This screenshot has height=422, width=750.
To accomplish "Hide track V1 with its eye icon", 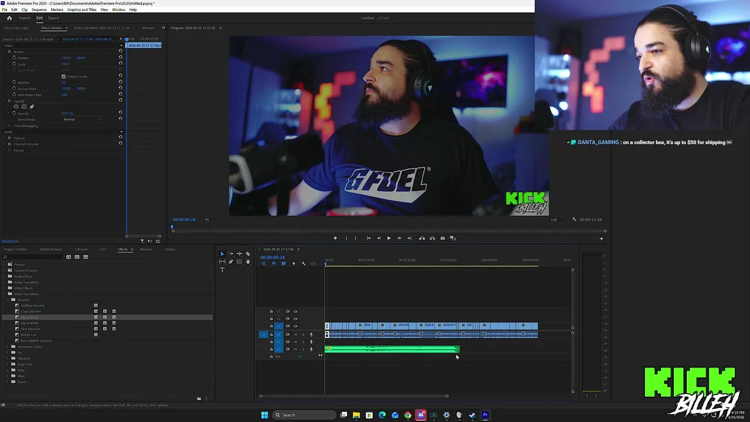I will (295, 326).
